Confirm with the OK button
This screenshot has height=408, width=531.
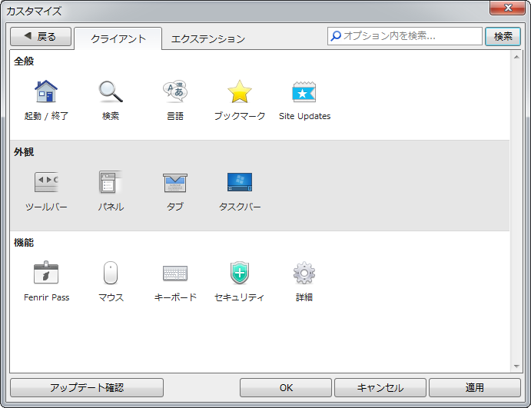(286, 388)
